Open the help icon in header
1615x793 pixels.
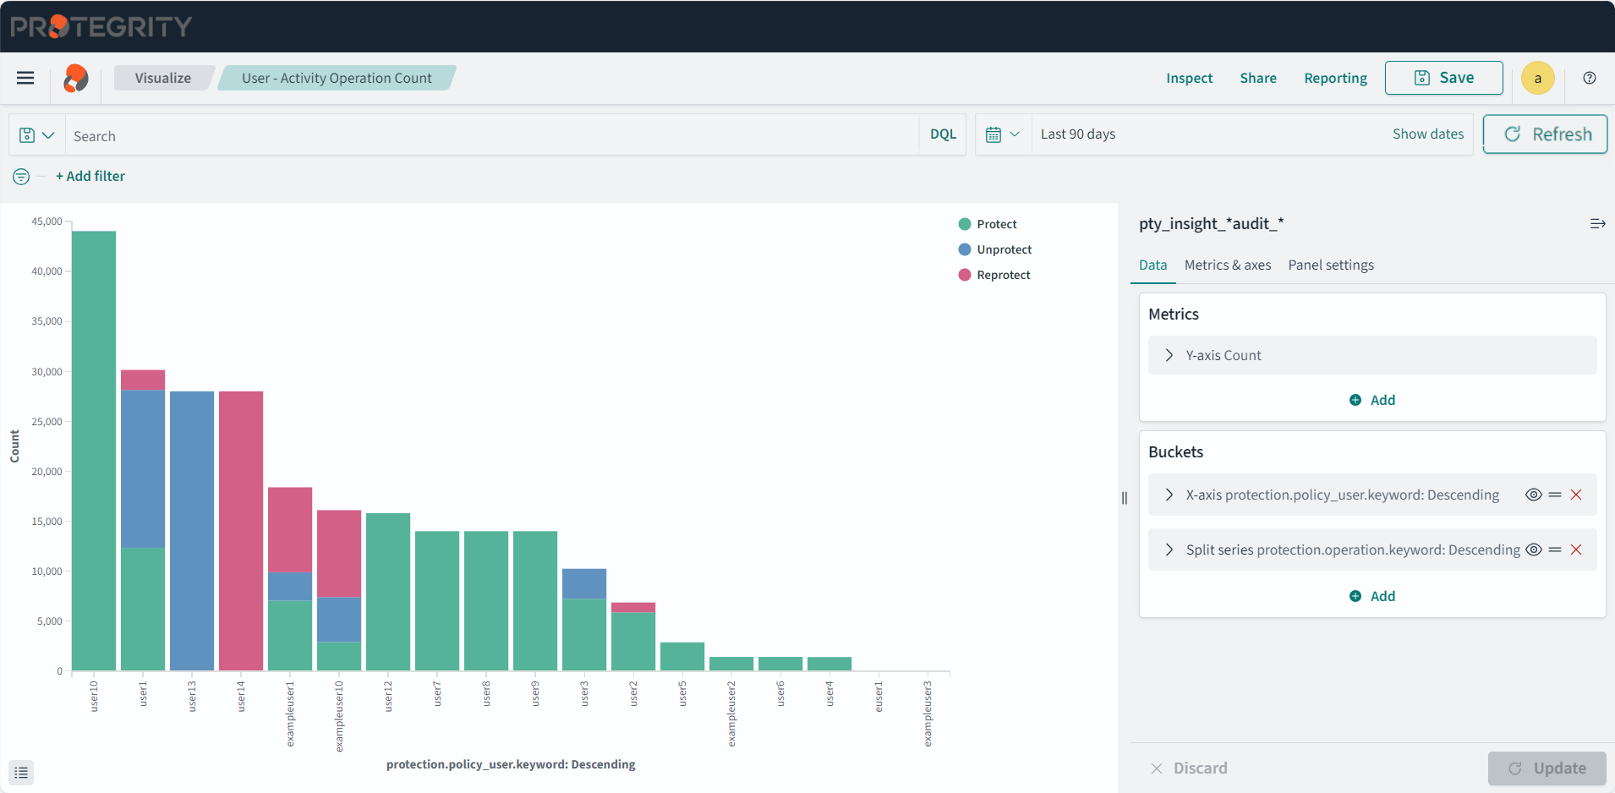pyautogui.click(x=1590, y=78)
